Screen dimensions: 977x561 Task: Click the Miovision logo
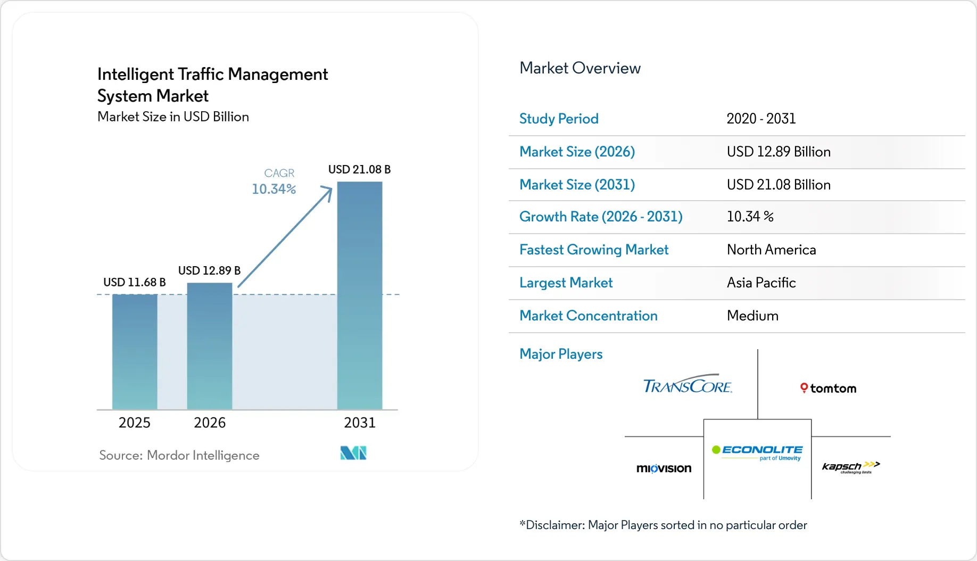click(x=664, y=468)
